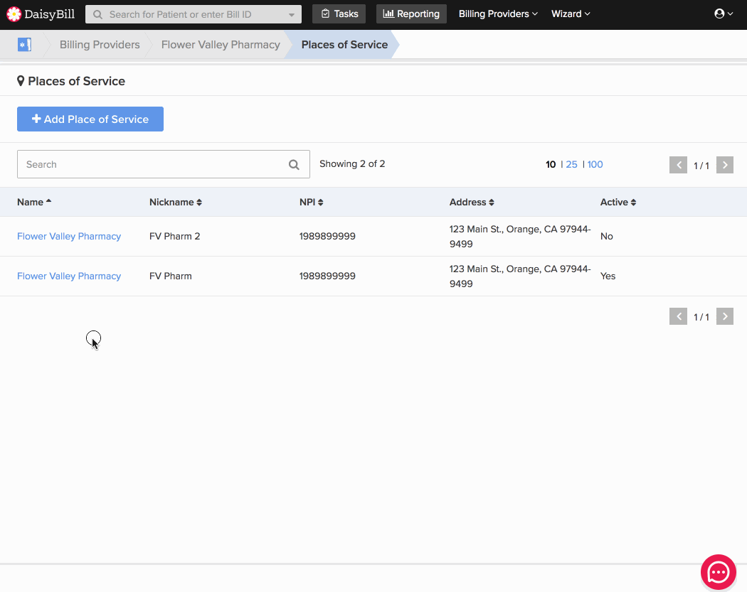Open Tasks
747x592 pixels.
coord(339,14)
